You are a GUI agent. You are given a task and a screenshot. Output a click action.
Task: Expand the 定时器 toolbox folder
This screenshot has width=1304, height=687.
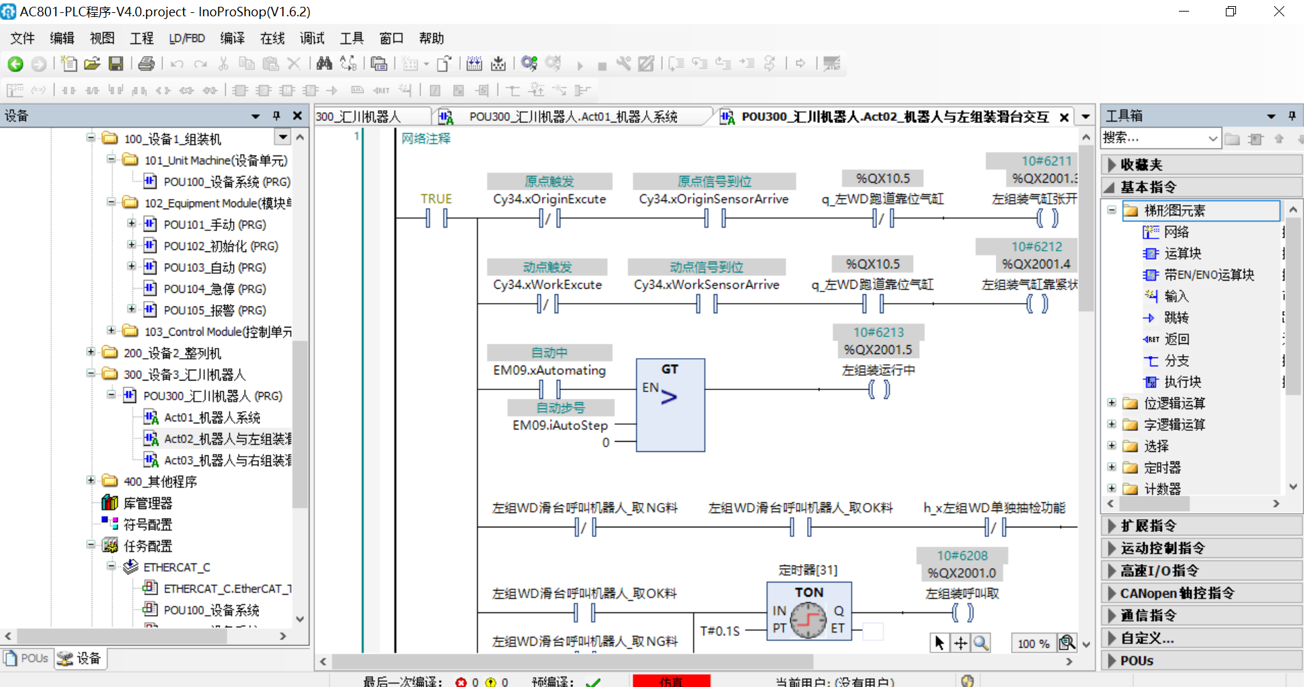pos(1112,467)
